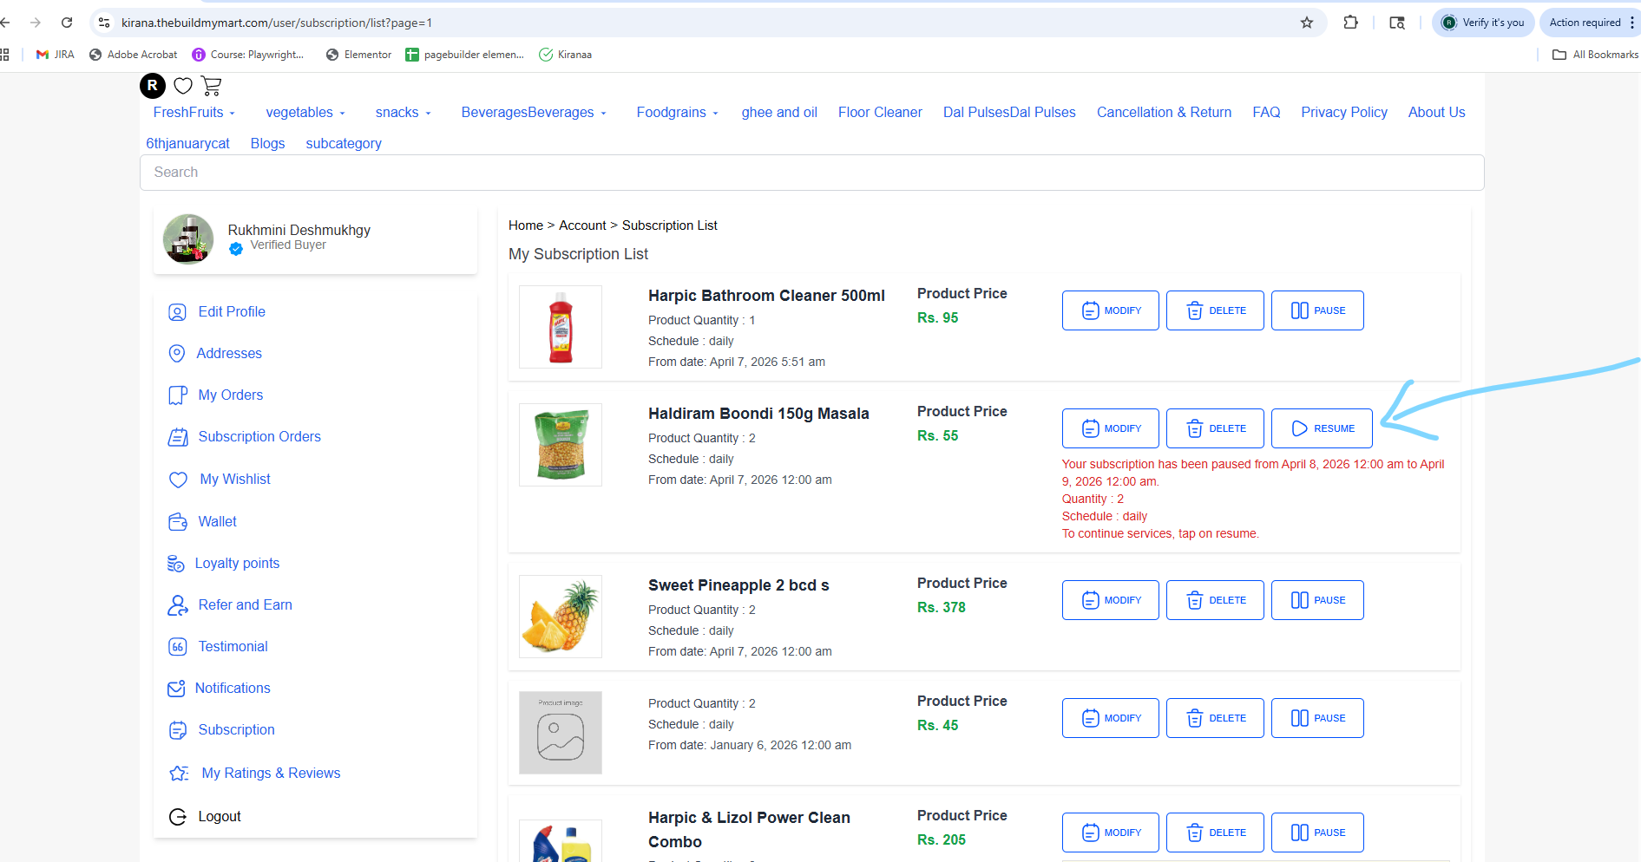This screenshot has width=1641, height=862.
Task: Click the My Orders sidebar icon
Action: (177, 395)
